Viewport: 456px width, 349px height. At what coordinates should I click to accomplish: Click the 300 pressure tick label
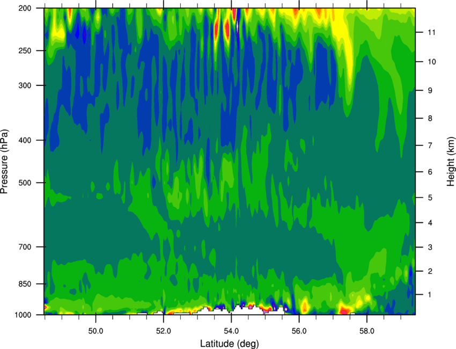point(25,85)
